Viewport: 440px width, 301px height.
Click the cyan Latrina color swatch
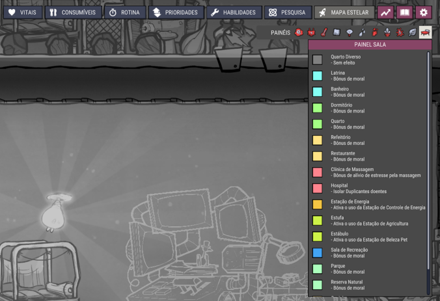tap(318, 75)
